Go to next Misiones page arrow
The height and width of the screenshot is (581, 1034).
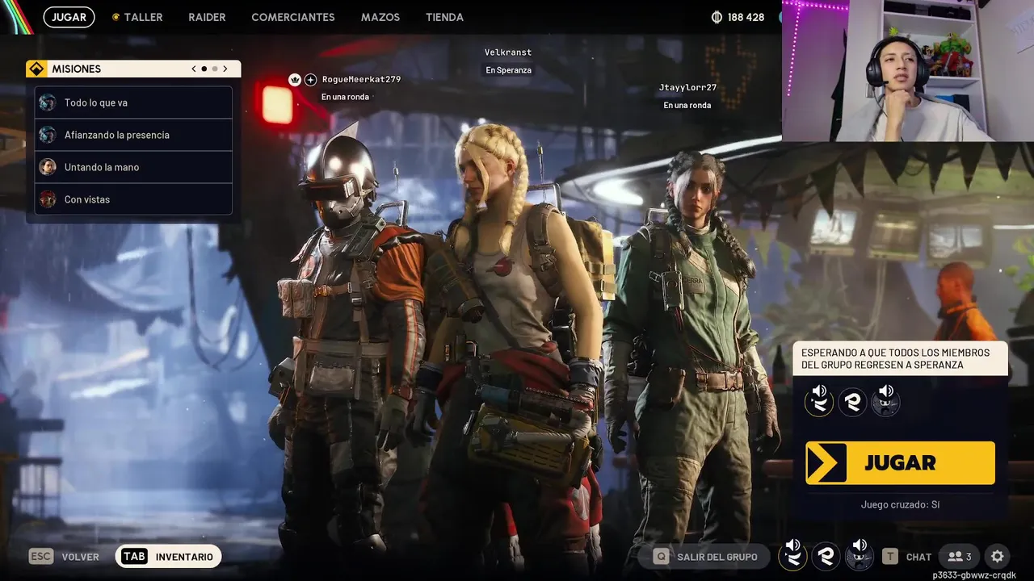click(x=225, y=69)
